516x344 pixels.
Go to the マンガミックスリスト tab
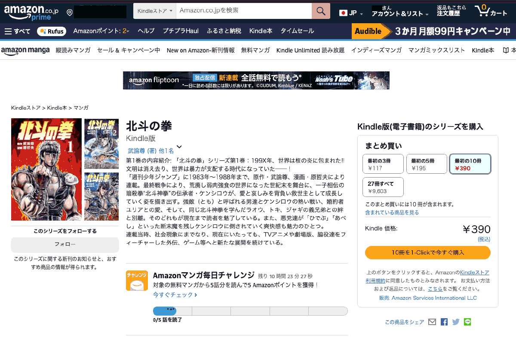point(436,50)
